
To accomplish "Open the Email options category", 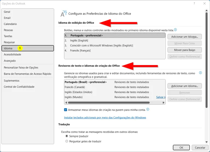I will 28,18.
